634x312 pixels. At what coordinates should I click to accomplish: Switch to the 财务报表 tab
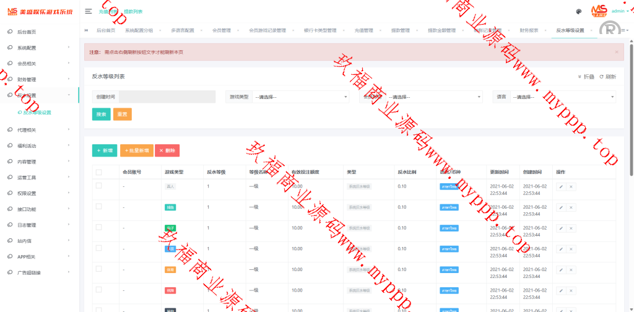[528, 30]
